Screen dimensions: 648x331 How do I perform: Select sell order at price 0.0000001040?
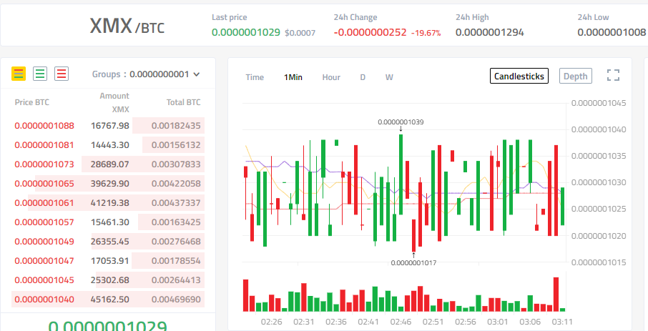pyautogui.click(x=108, y=299)
